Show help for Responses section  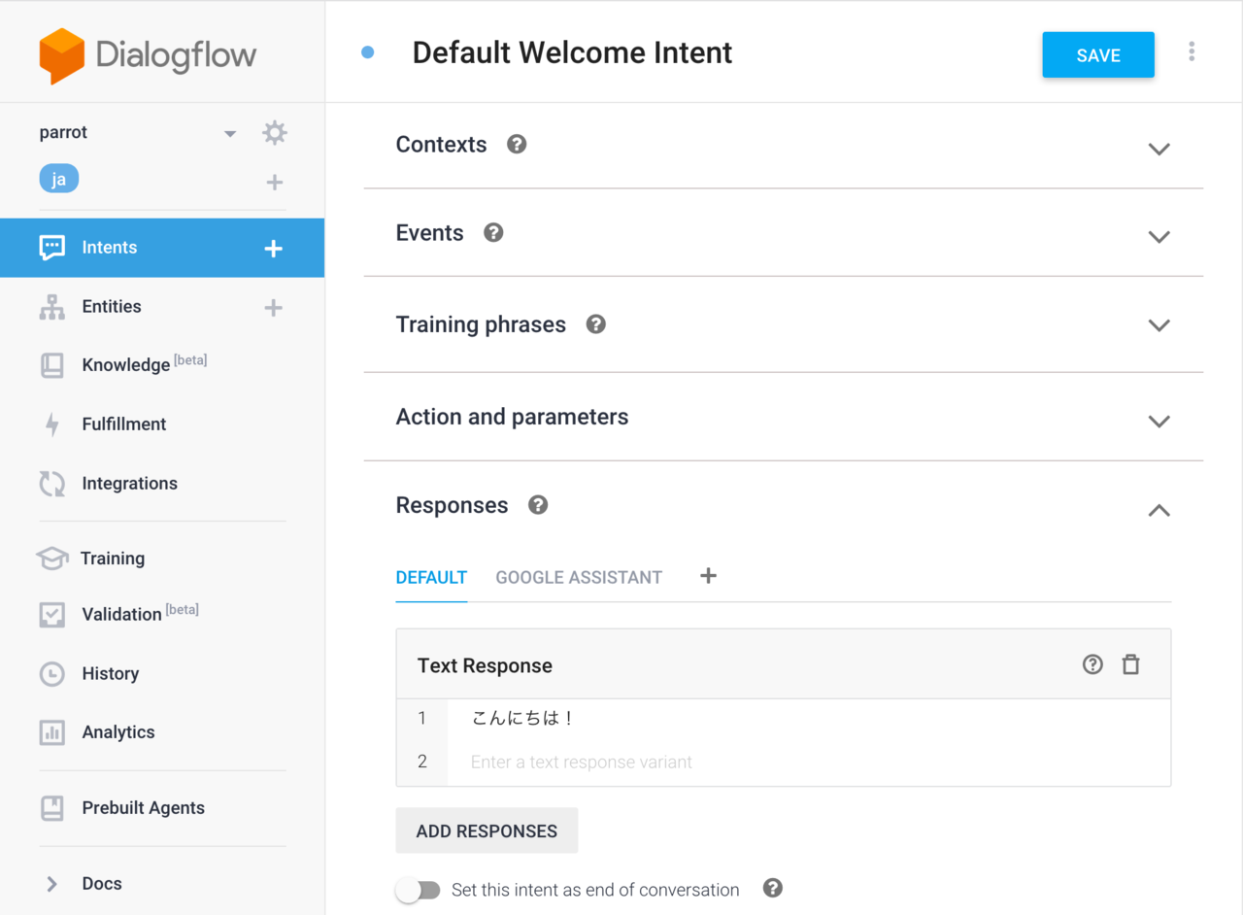point(538,505)
